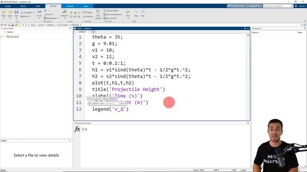The image size is (307, 172).
Task: Collapse the toolstrip ribbon
Action: point(305,21)
